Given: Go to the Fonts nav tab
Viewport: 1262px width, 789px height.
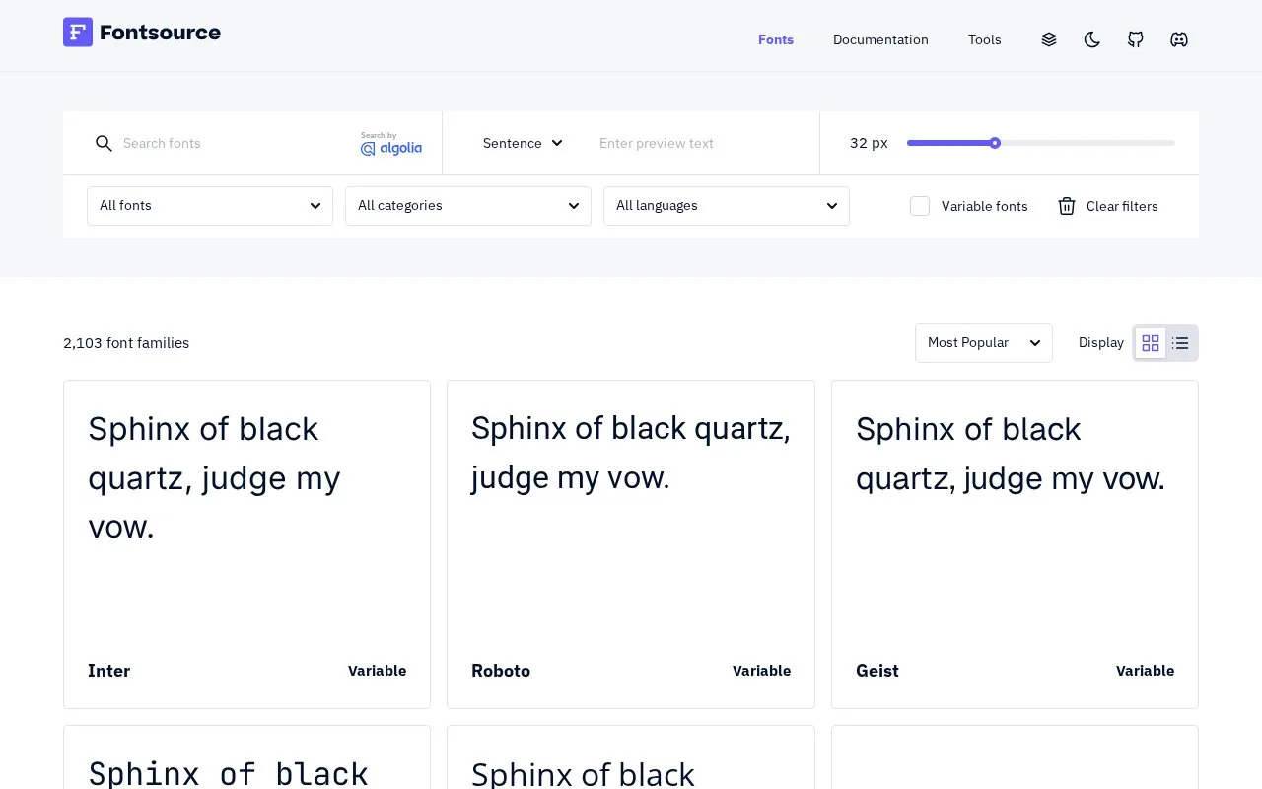Looking at the screenshot, I should coord(776,39).
